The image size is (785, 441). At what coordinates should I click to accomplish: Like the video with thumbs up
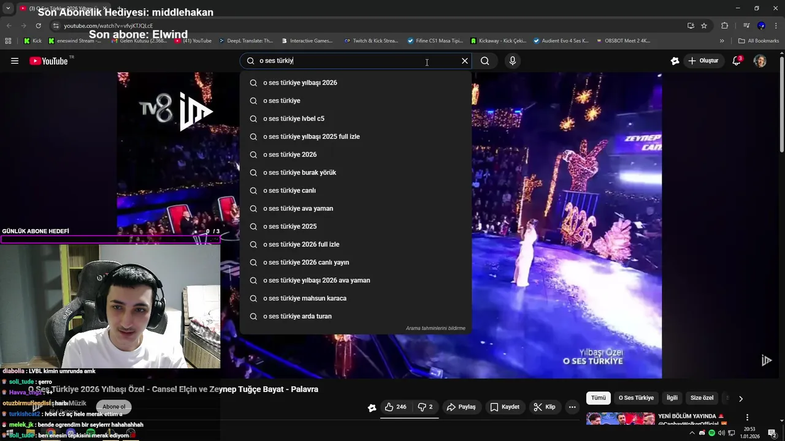coord(396,407)
